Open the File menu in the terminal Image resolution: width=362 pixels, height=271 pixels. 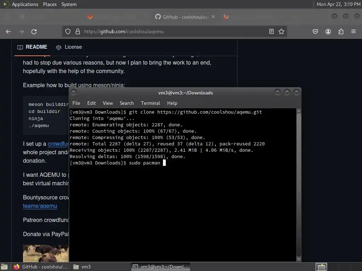pos(76,103)
